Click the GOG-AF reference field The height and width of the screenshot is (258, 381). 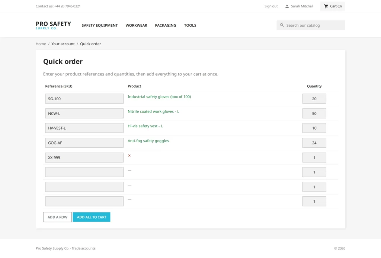84,143
